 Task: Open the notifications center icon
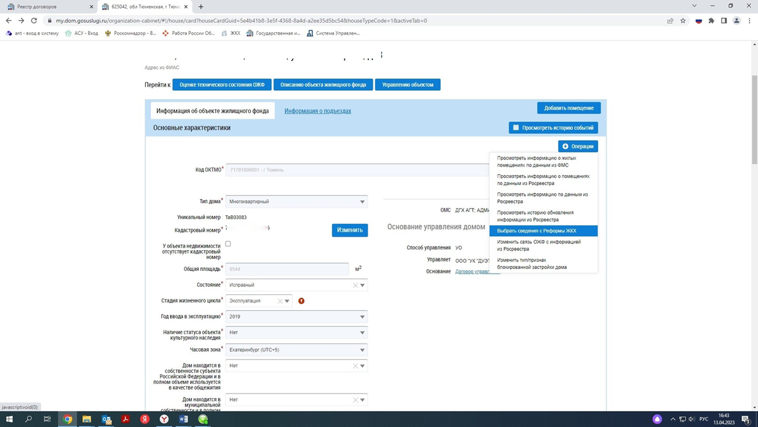pos(745,419)
